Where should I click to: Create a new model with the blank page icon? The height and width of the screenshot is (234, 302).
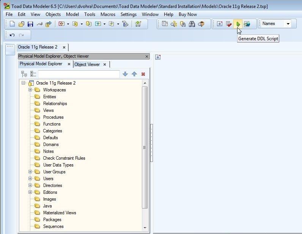tap(12, 24)
